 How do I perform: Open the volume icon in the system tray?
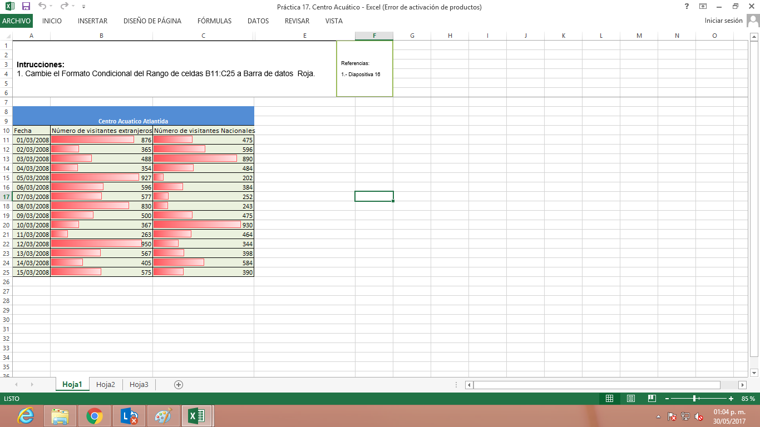(x=699, y=416)
